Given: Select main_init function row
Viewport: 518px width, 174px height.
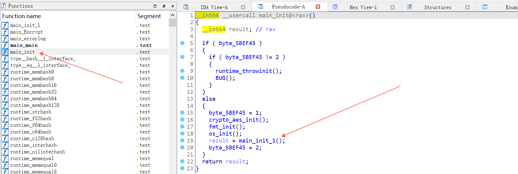Looking at the screenshot, I should [85, 52].
